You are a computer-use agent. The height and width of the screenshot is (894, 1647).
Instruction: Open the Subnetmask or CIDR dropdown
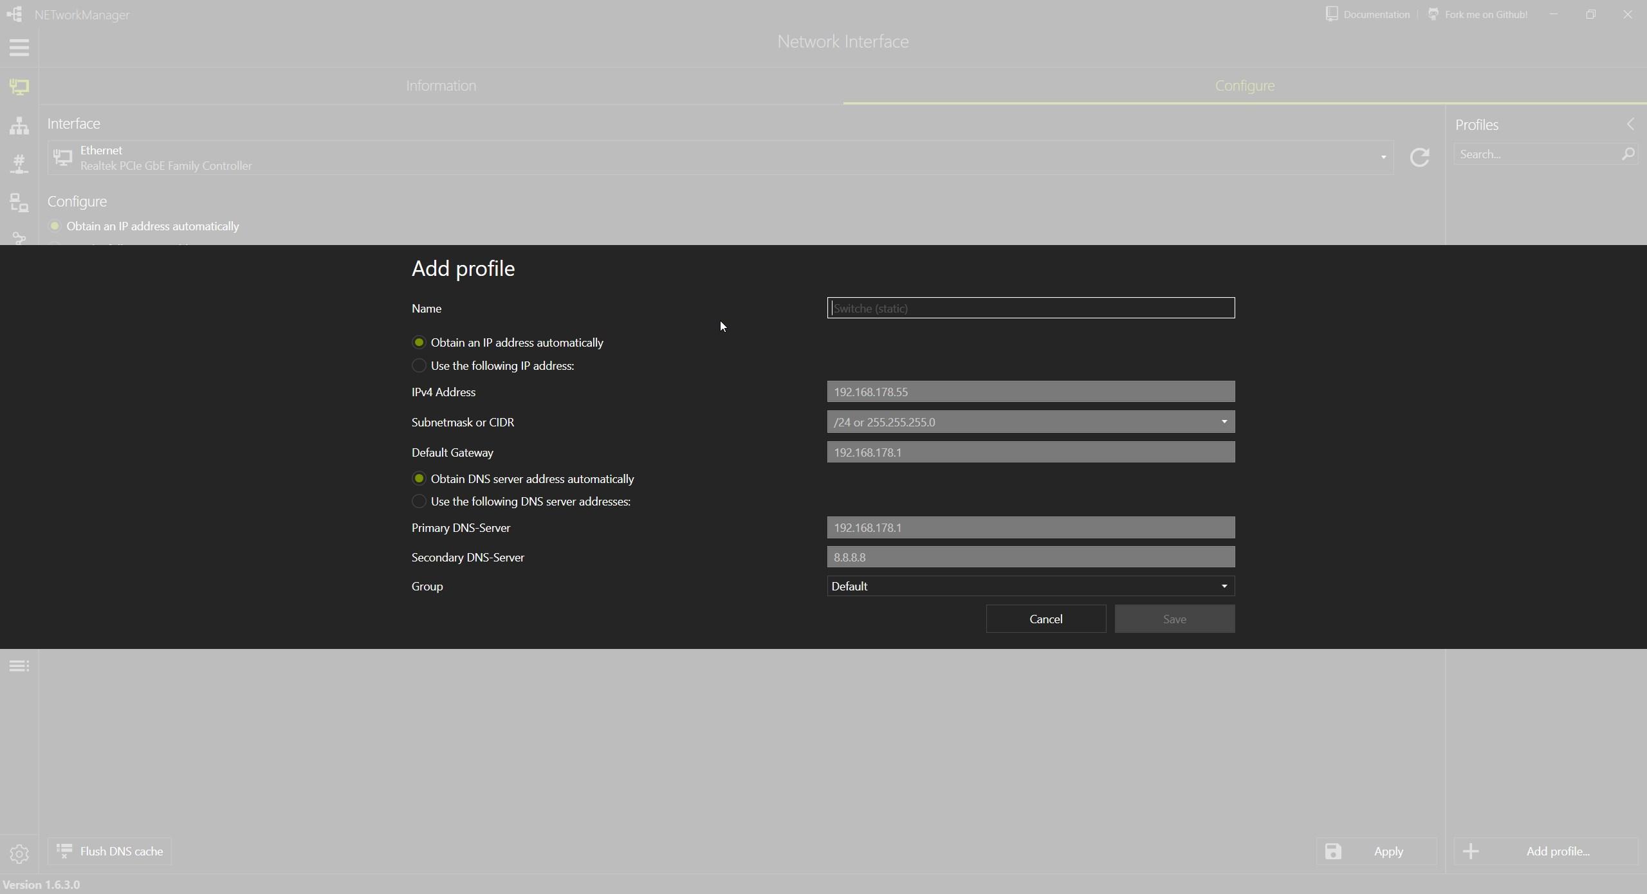point(1224,423)
